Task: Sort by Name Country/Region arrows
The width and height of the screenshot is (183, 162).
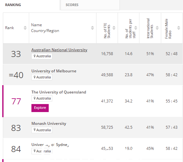Action: [x=92, y=28]
